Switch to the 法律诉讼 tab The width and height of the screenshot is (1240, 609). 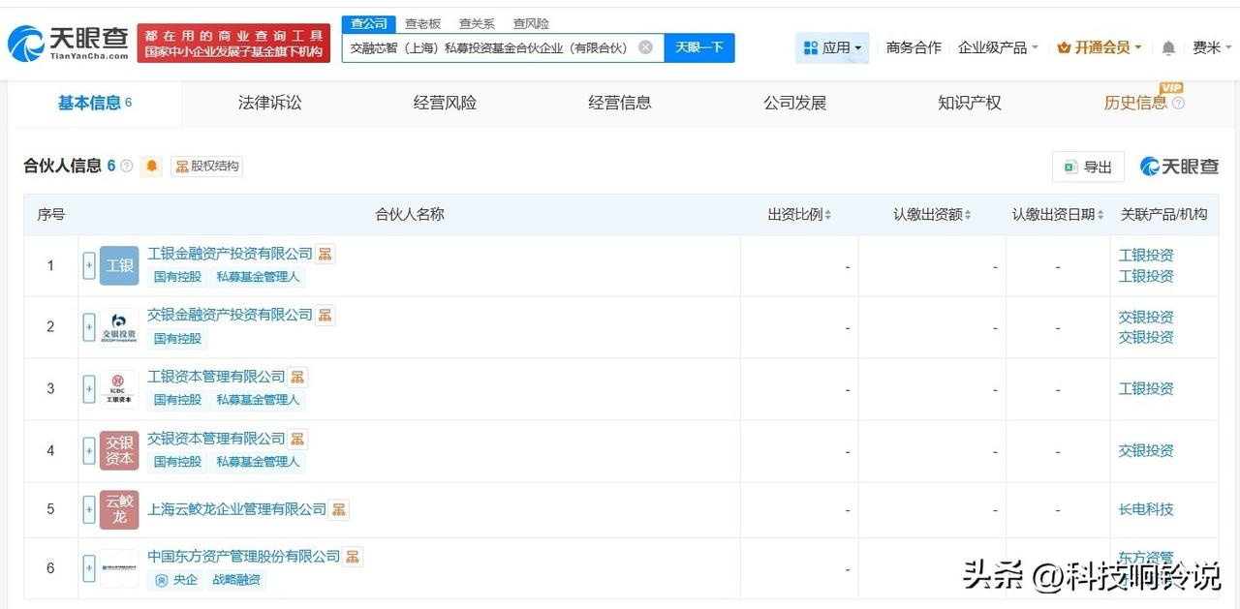click(x=270, y=103)
